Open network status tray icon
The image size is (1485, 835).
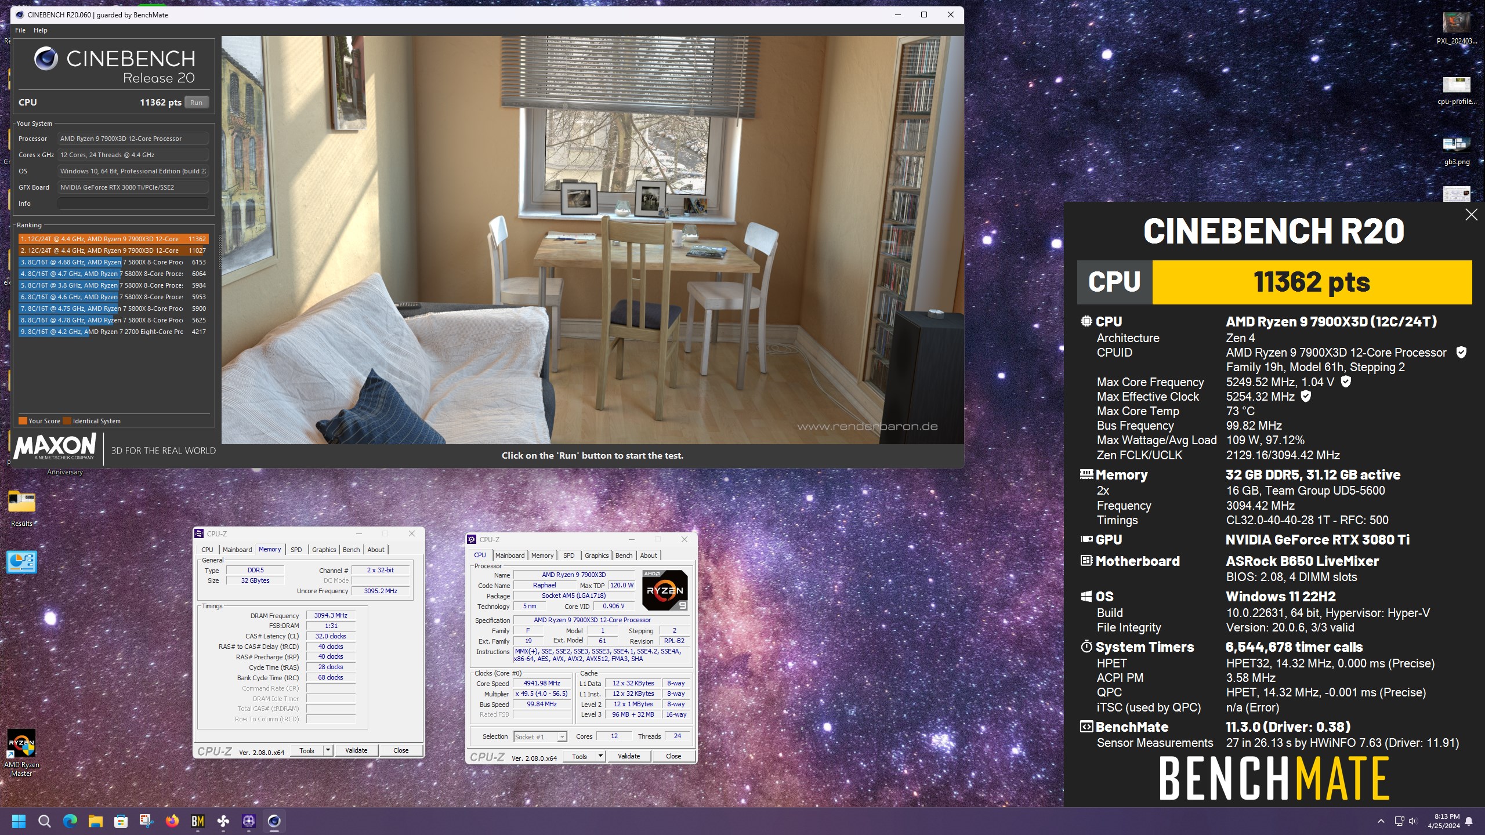point(1399,821)
